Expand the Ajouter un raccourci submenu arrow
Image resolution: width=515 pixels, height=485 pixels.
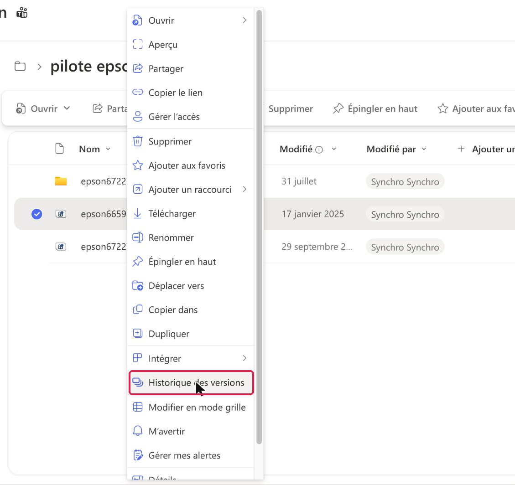244,189
